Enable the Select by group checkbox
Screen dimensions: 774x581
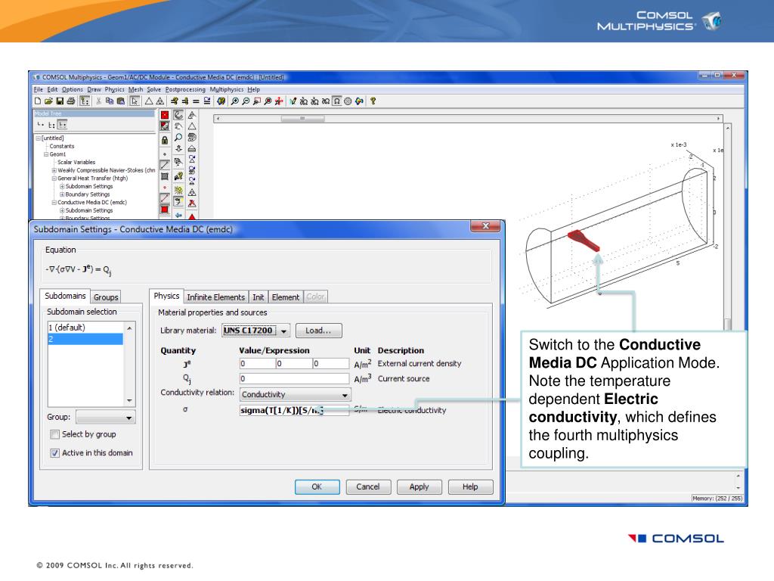(54, 435)
